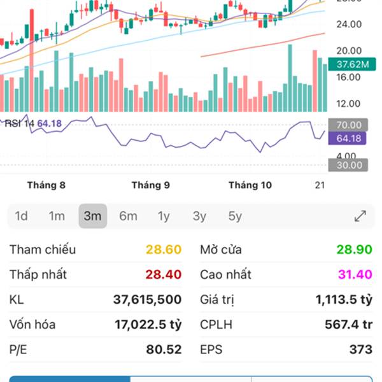Tap the 37.62M volume tag
Viewport: 382px width, 382px height.
(352, 64)
